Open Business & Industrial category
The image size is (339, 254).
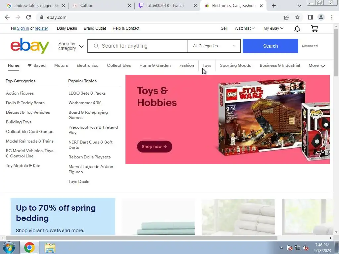click(x=280, y=65)
